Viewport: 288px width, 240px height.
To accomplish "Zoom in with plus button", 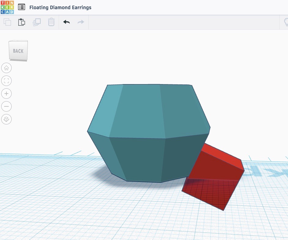I will pyautogui.click(x=6, y=94).
